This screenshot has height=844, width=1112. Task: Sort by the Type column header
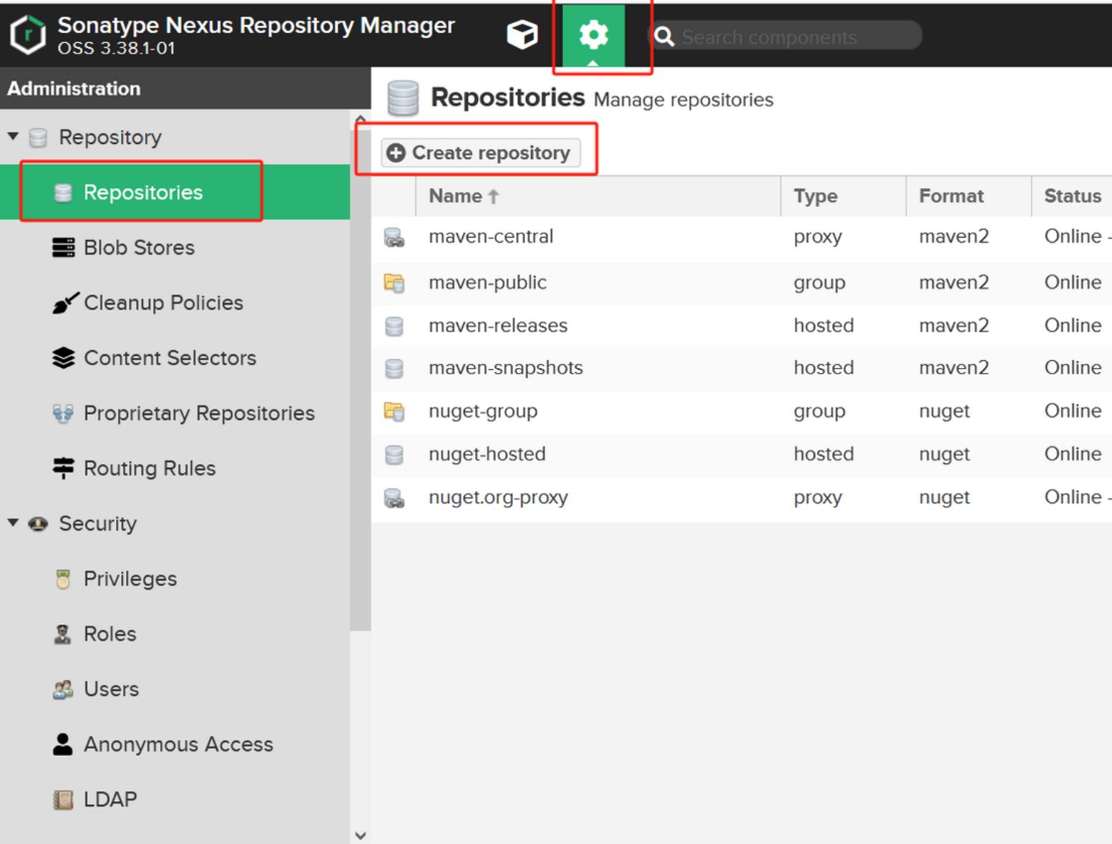(x=843, y=196)
